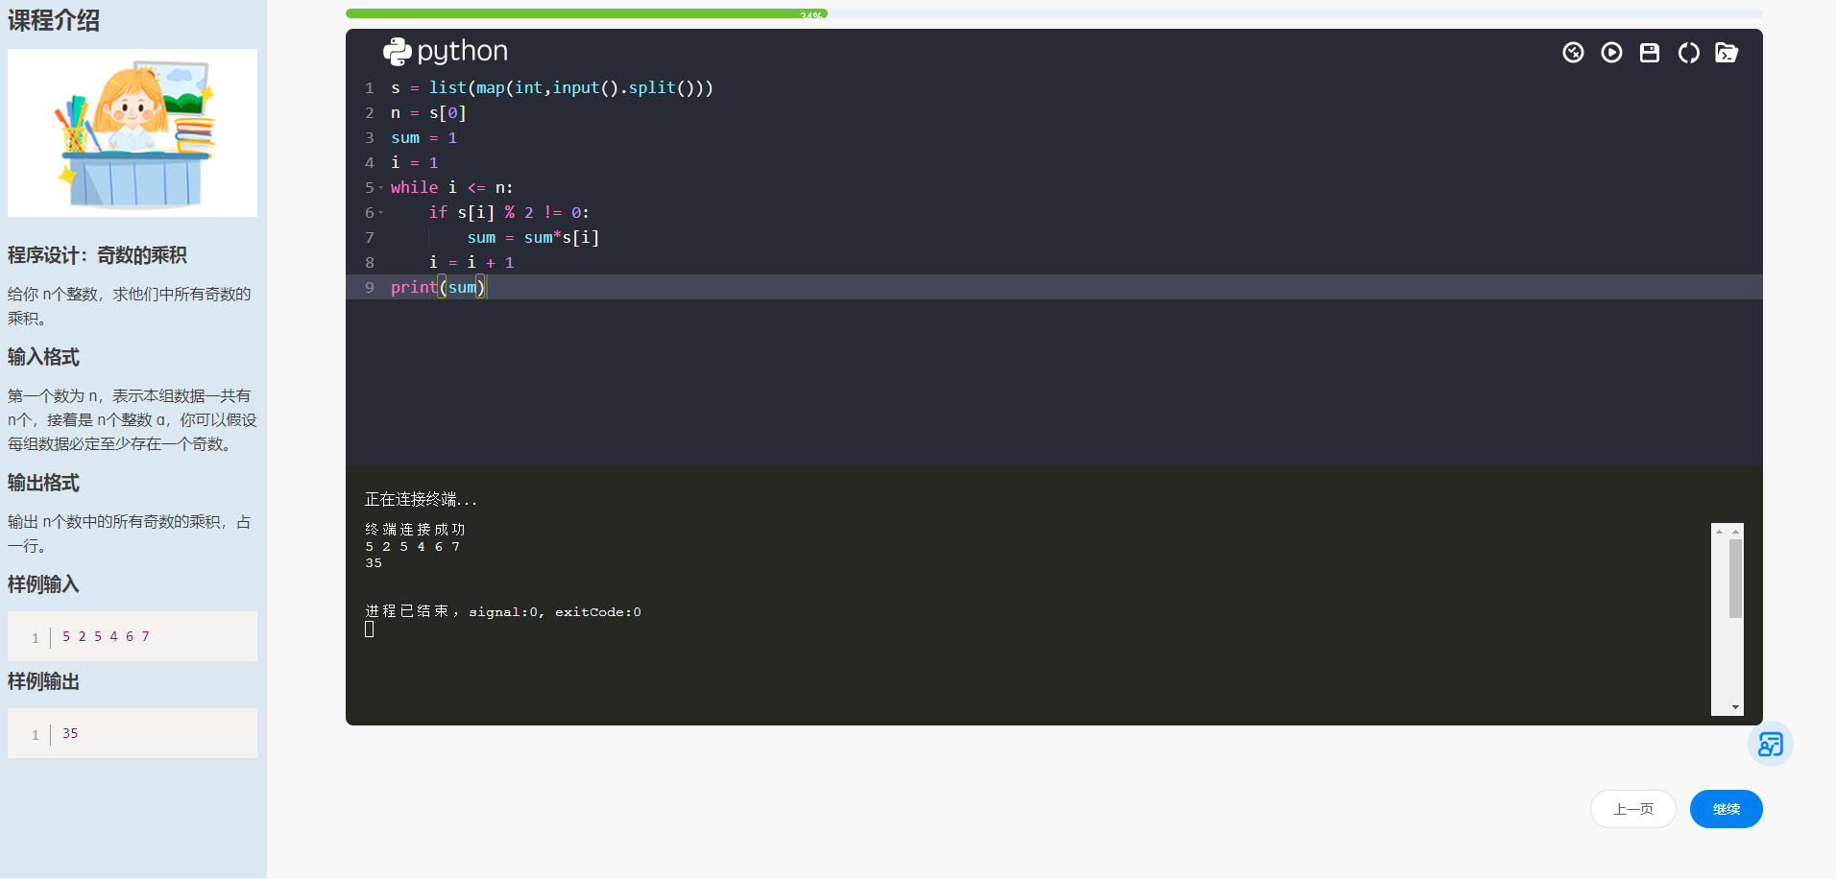
Task: Click the Python logo in editor header
Action: (x=446, y=51)
